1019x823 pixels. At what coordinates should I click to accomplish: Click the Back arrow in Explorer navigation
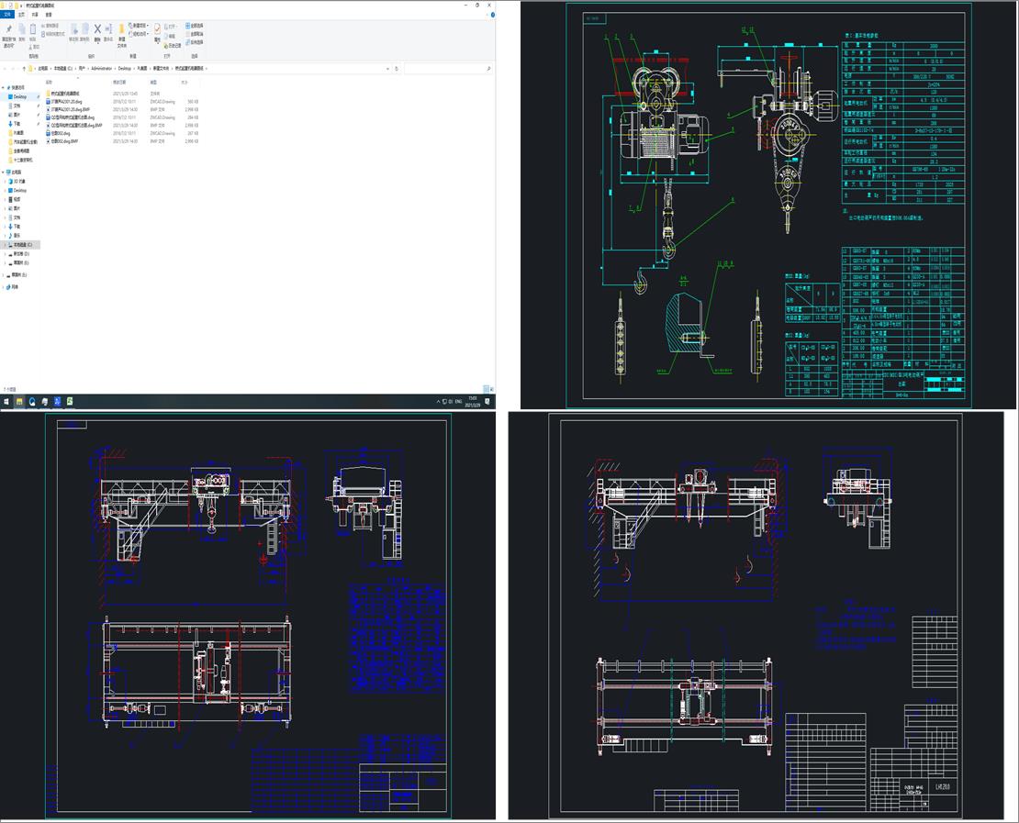5,68
